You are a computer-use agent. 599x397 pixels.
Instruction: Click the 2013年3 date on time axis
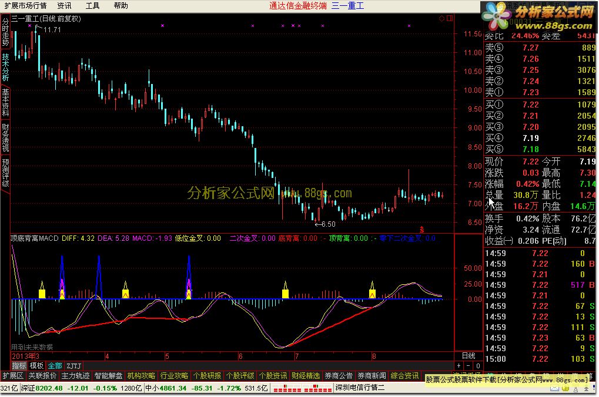(25, 356)
